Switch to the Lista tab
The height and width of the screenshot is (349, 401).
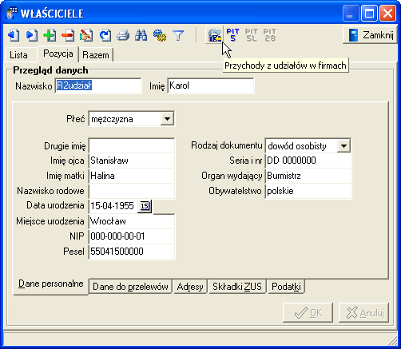coord(18,55)
